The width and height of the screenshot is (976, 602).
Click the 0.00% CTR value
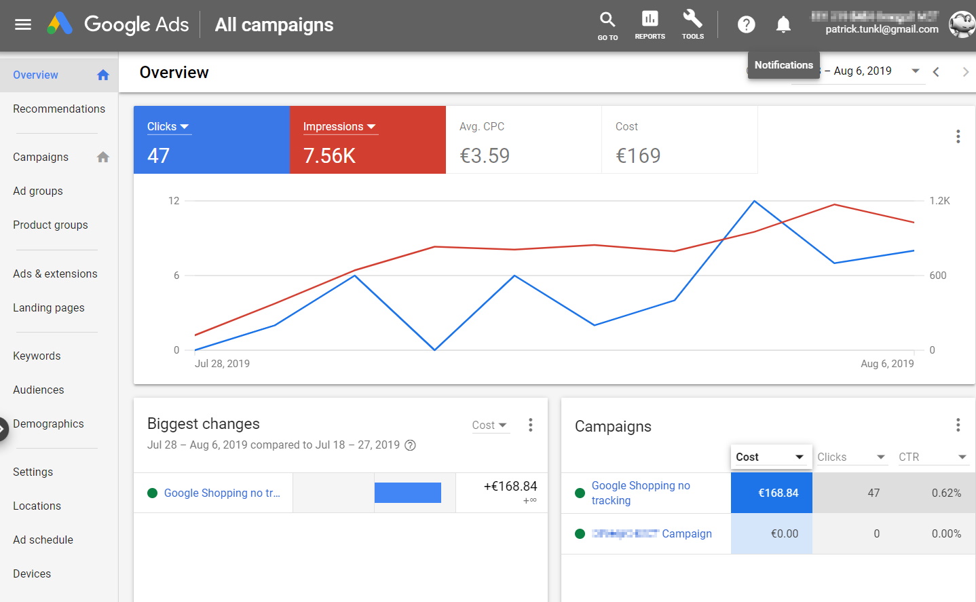click(x=946, y=534)
